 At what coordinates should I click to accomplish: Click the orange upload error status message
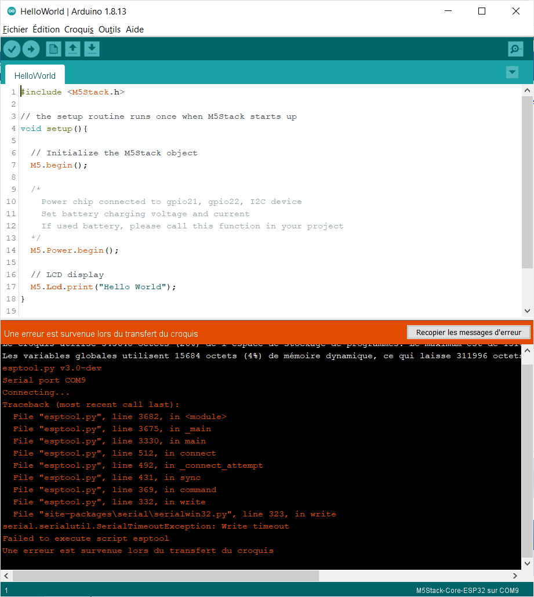[101, 333]
